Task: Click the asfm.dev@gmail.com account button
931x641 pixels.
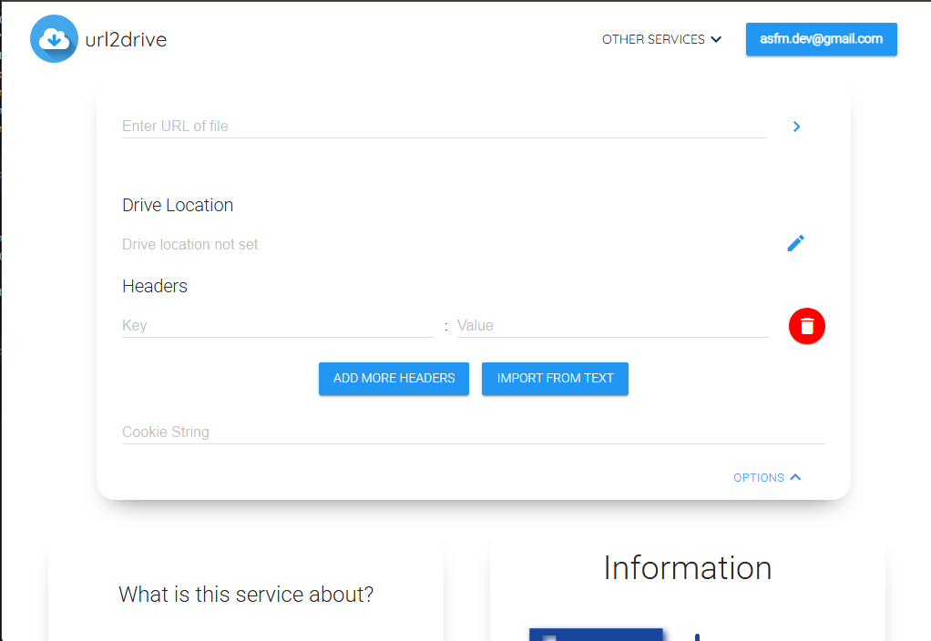Action: point(821,39)
